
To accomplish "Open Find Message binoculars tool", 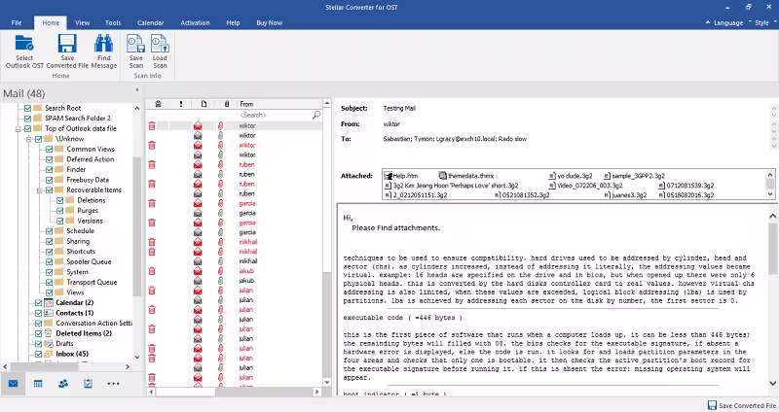I will [104, 51].
